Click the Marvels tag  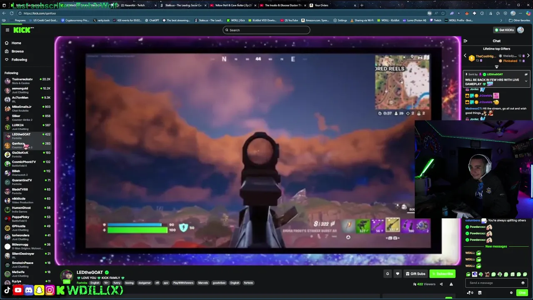(203, 283)
